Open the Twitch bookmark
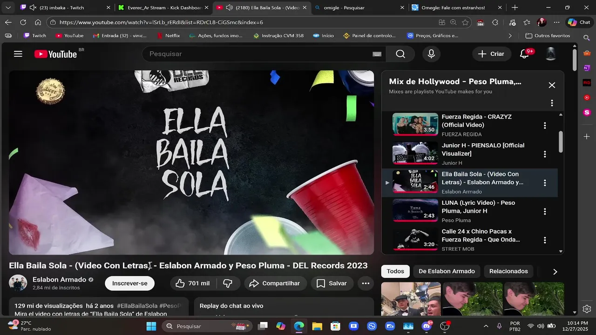The image size is (596, 335). (x=35, y=36)
